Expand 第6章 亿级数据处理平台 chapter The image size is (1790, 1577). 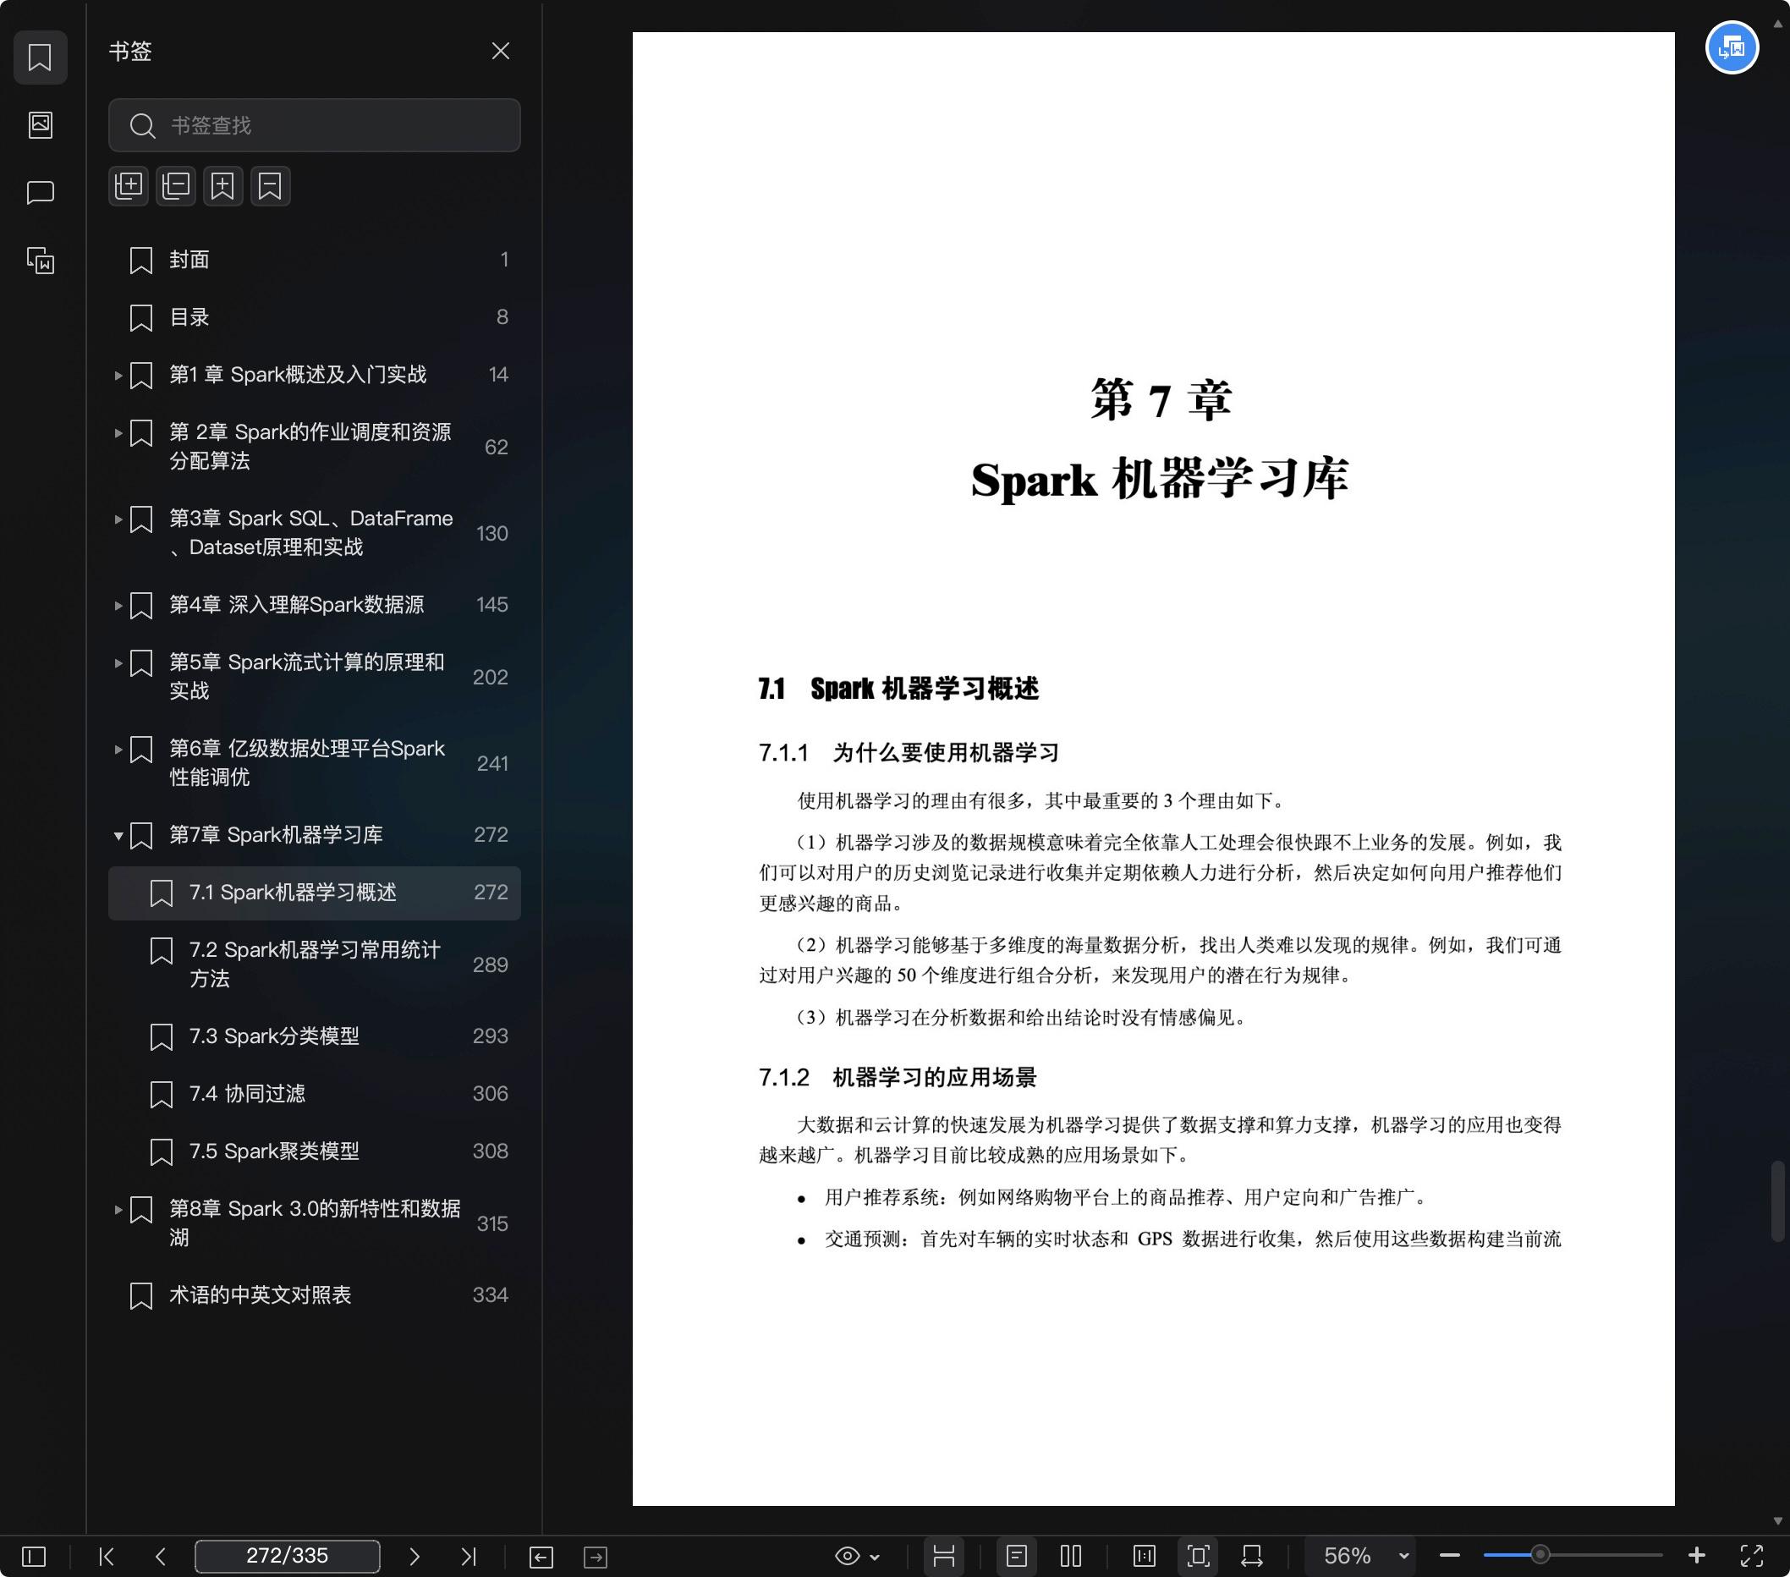coord(118,750)
